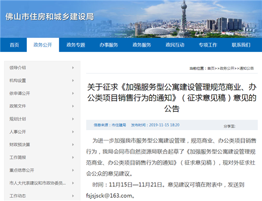Expand arrow next to 人事公开
Image resolution: width=262 pixels, height=201 pixels.
coord(73,132)
